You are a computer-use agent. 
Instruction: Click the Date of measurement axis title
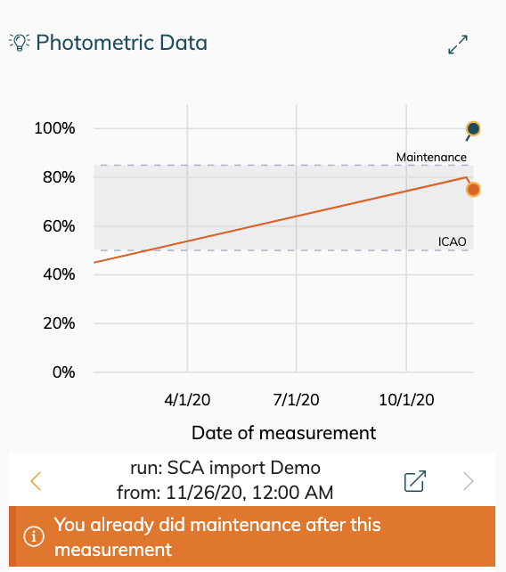pyautogui.click(x=284, y=433)
